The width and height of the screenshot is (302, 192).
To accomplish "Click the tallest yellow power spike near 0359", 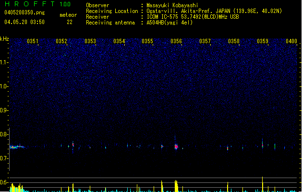I will coord(262,184).
